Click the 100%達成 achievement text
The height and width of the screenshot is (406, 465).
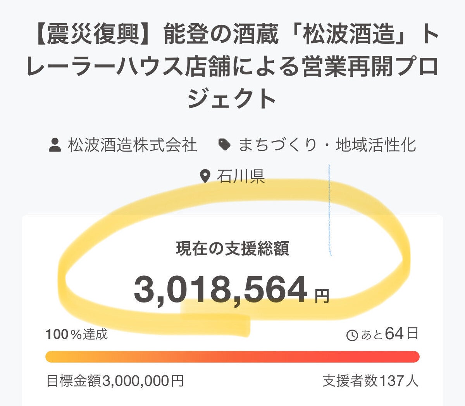point(77,334)
